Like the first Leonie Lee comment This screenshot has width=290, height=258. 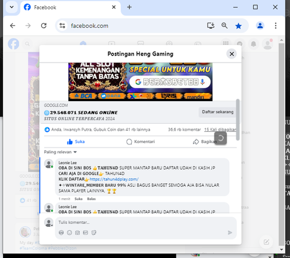click(x=78, y=199)
